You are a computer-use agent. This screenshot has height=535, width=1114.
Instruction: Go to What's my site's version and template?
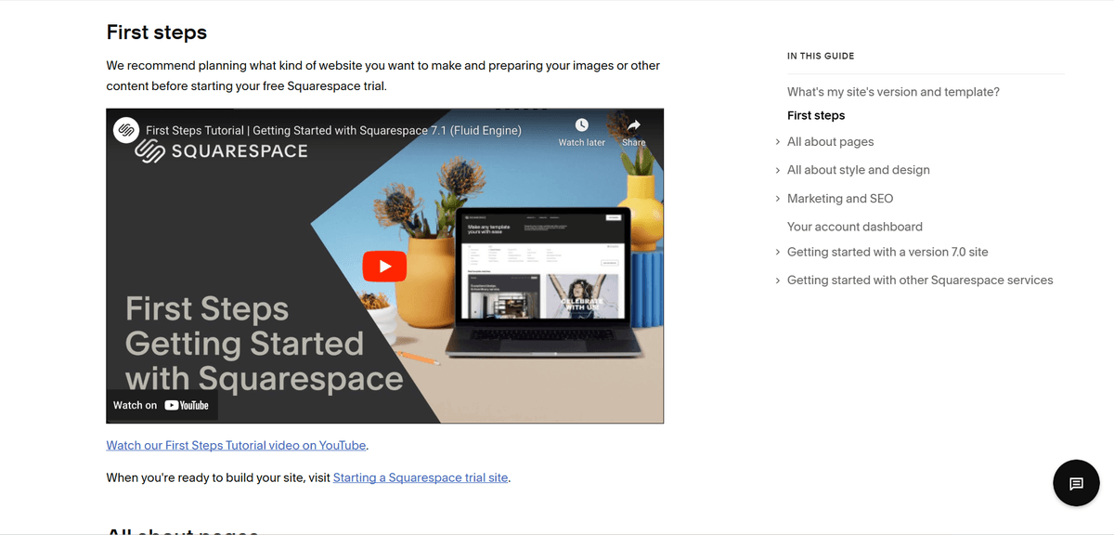coord(893,92)
